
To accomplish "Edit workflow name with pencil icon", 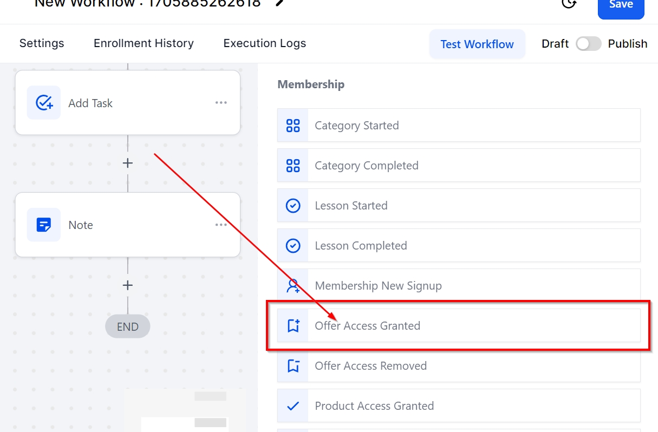I will [280, 3].
